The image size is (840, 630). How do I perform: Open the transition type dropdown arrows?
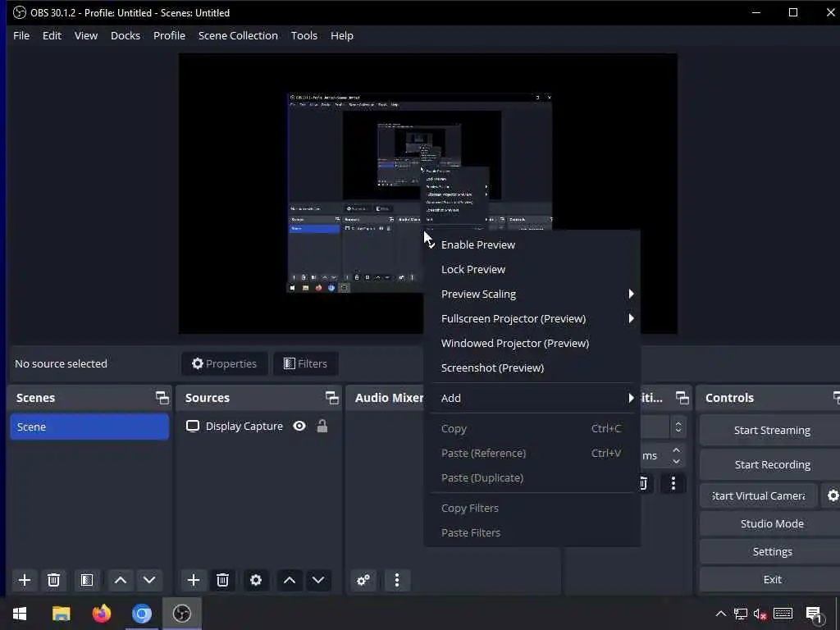tap(678, 427)
